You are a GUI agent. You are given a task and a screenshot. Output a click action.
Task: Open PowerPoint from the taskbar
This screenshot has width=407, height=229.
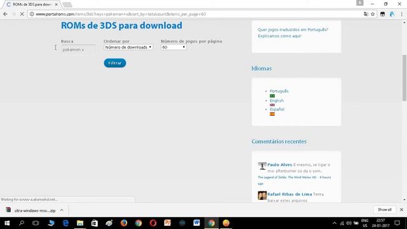[x=167, y=223]
